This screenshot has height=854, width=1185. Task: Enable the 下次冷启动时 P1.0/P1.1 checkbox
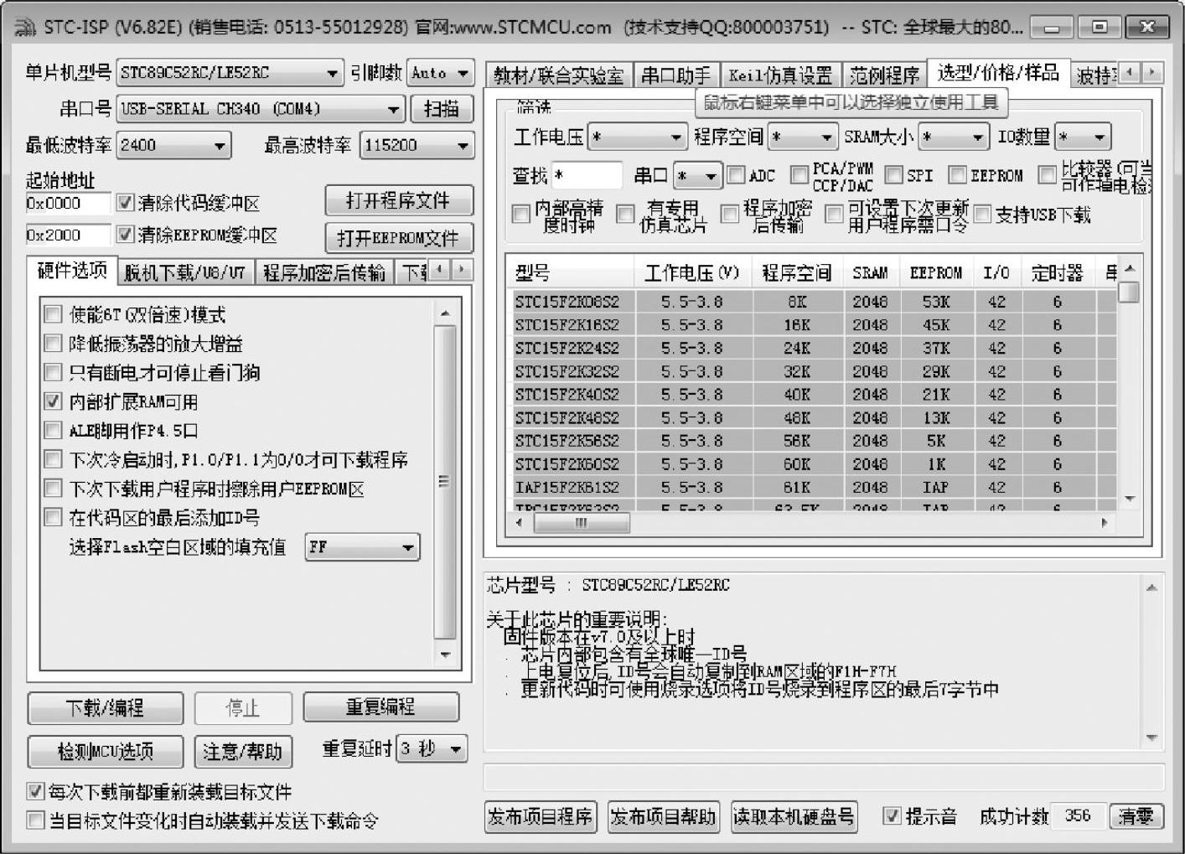coord(53,459)
